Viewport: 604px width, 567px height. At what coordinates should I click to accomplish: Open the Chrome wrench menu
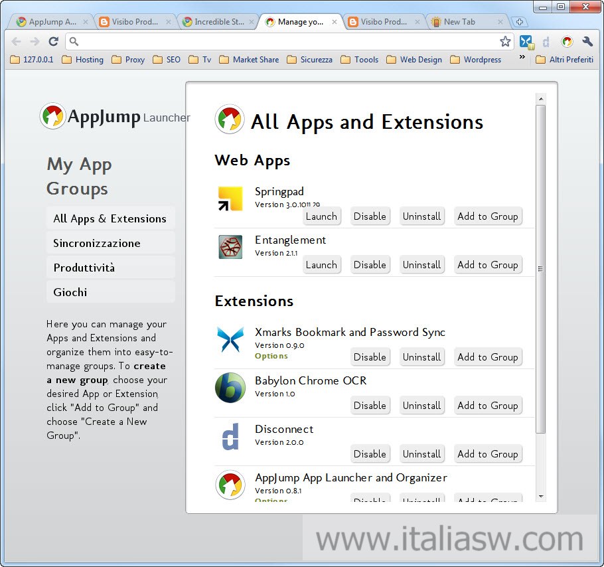(x=587, y=42)
